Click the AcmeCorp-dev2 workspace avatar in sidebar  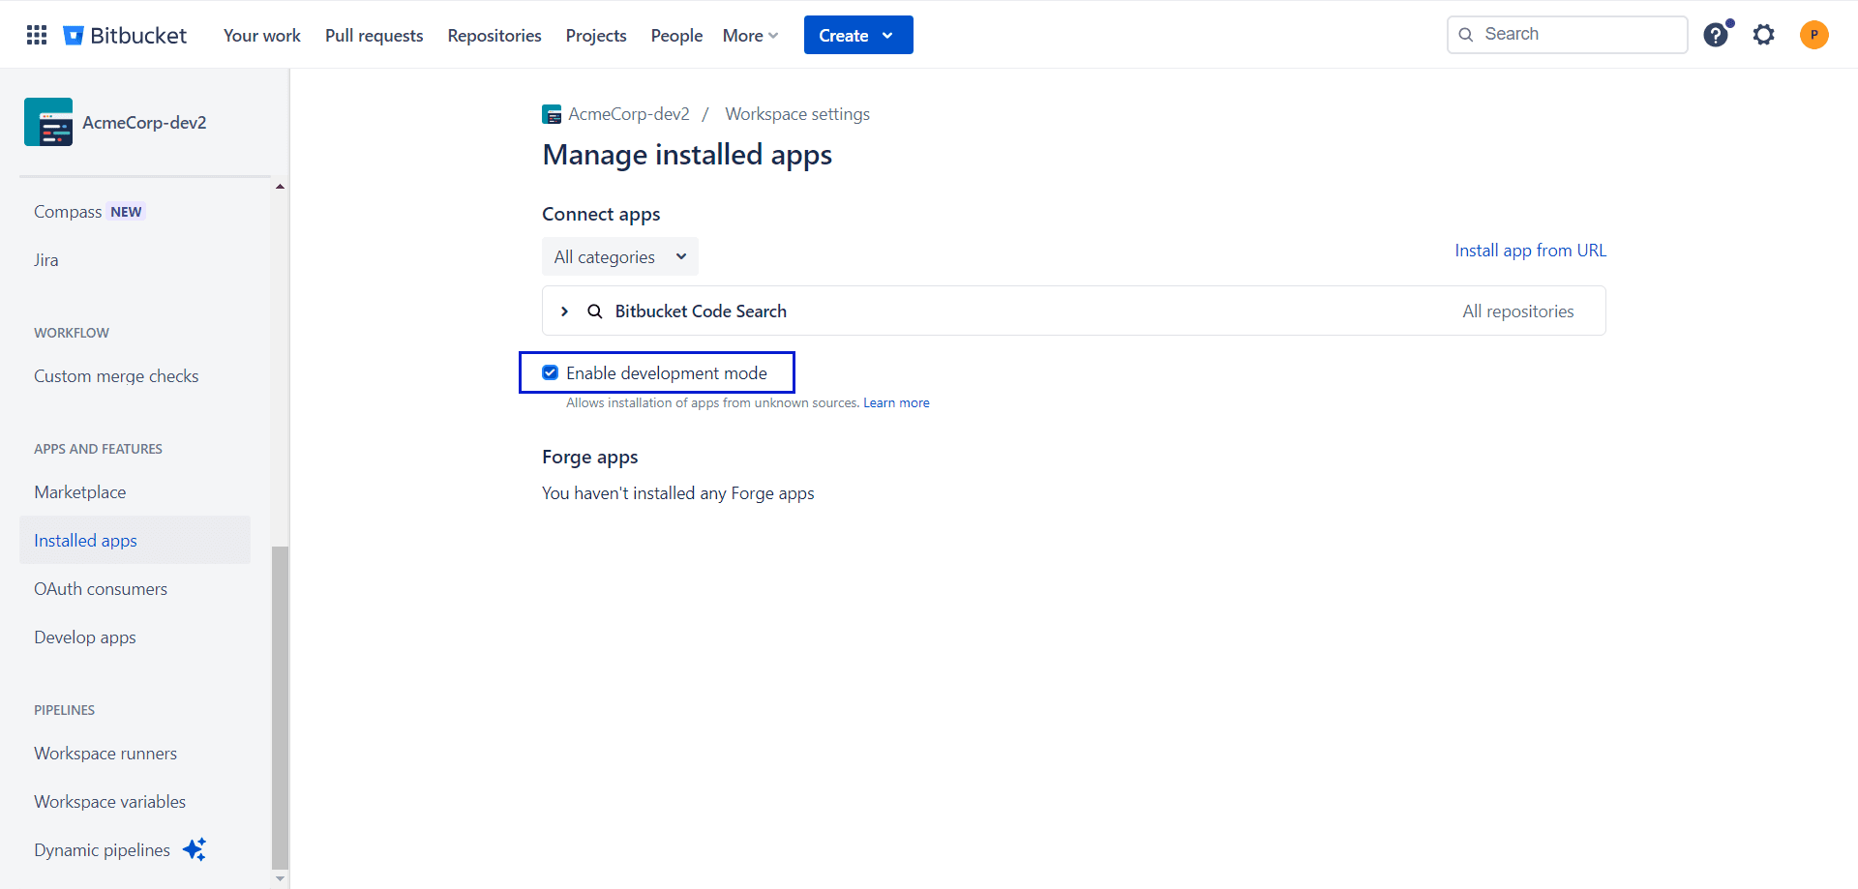click(48, 122)
